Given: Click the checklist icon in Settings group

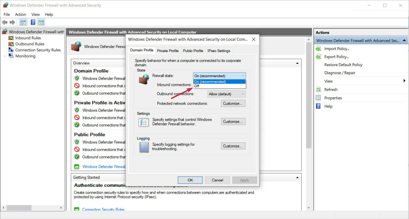Looking at the screenshot, I should coord(143,123).
